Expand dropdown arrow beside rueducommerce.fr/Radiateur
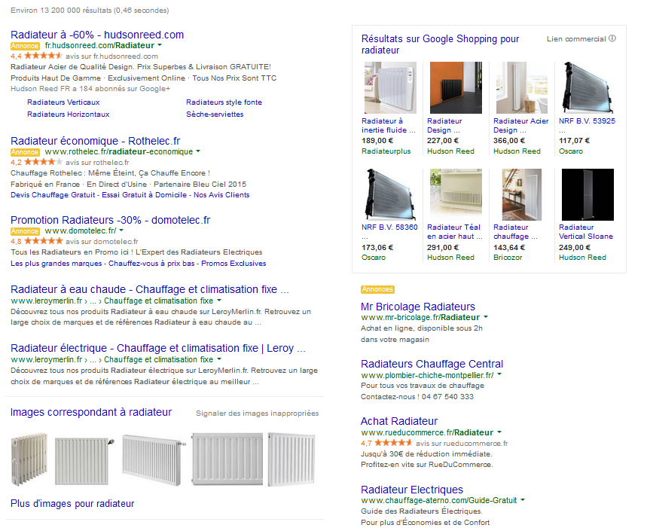The image size is (647, 528). coord(499,432)
